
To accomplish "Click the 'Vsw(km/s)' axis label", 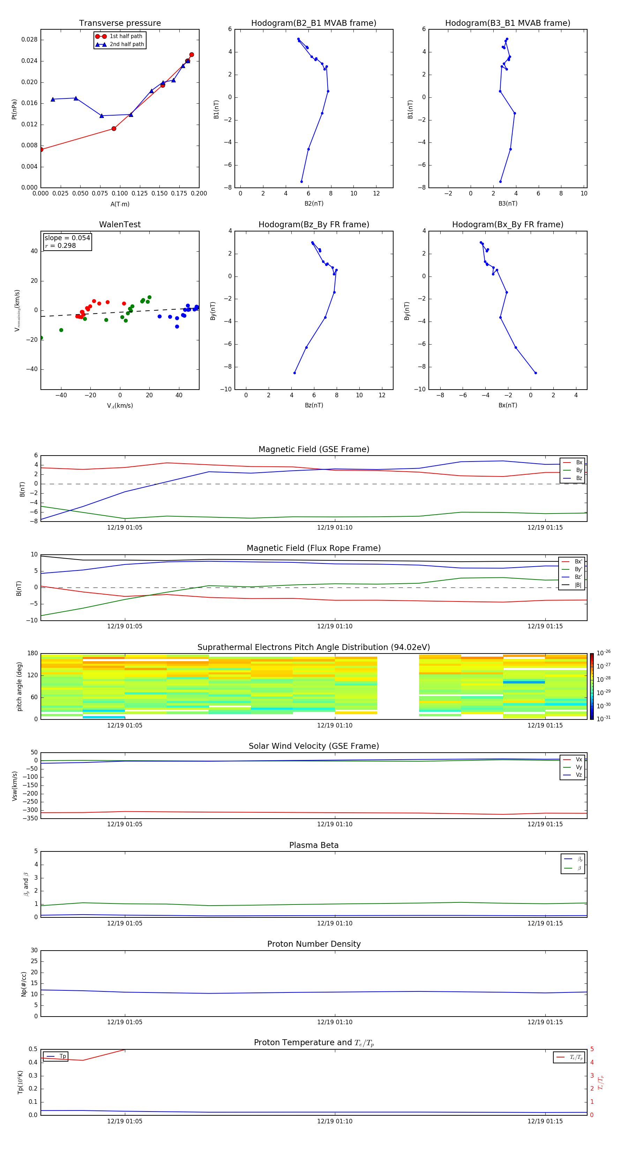I will pos(15,786).
